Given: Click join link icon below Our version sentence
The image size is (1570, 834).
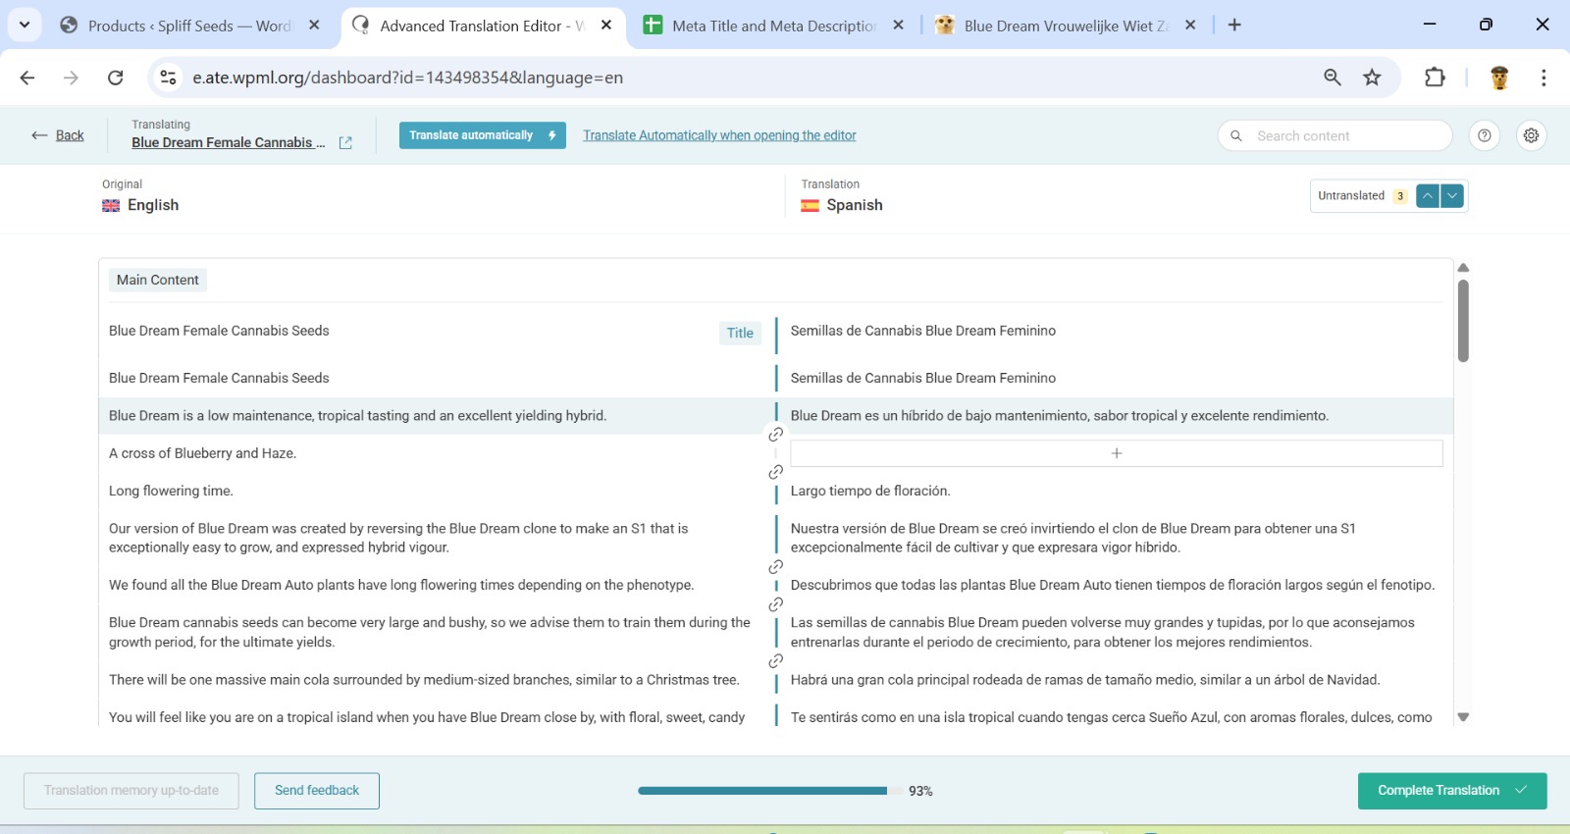Looking at the screenshot, I should click(776, 567).
